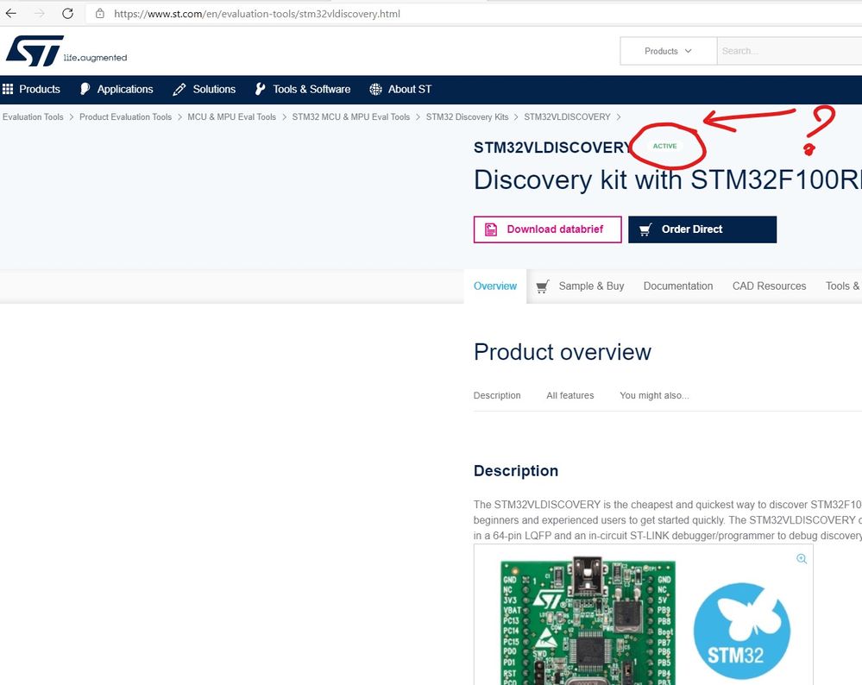862x685 pixels.
Task: Click the Order Direct button
Action: 702,229
